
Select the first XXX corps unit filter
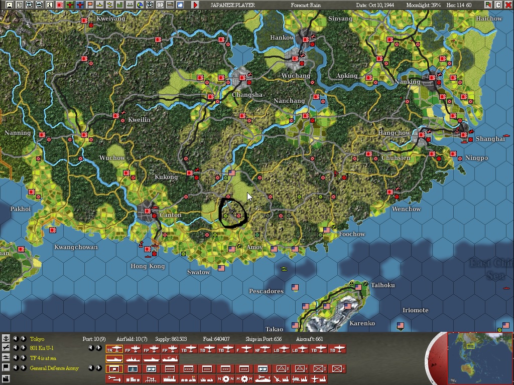tap(207, 368)
